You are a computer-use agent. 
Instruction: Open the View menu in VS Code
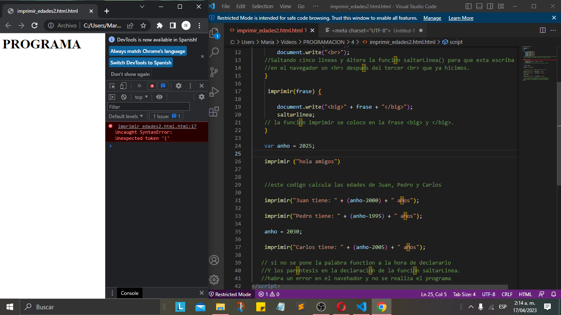point(285,6)
